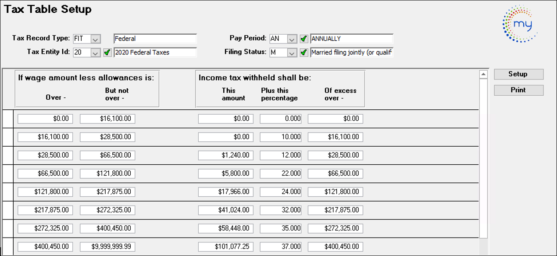Image resolution: width=557 pixels, height=256 pixels.
Task: Expand the Tax Entity Id dropdown
Action: click(x=96, y=52)
